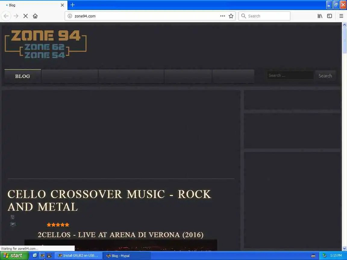347x260 pixels.
Task: Open the page actions three-dot menu
Action: (x=223, y=16)
